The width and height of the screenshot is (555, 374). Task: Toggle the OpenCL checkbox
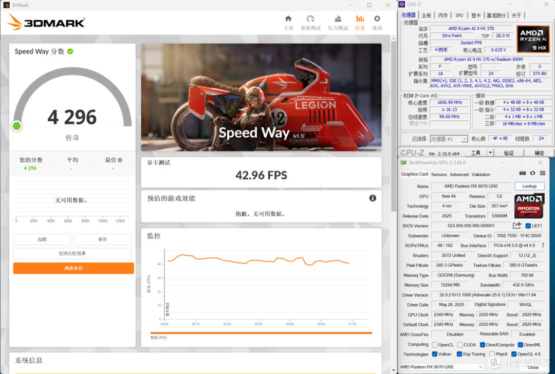coord(434,345)
